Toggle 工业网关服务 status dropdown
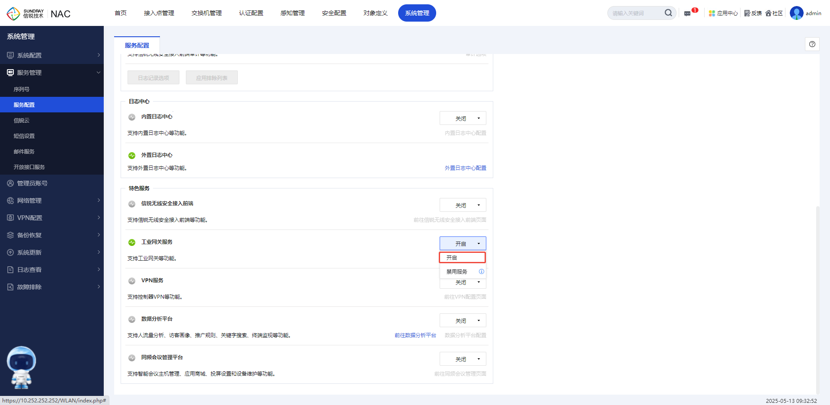The height and width of the screenshot is (405, 830). point(463,243)
